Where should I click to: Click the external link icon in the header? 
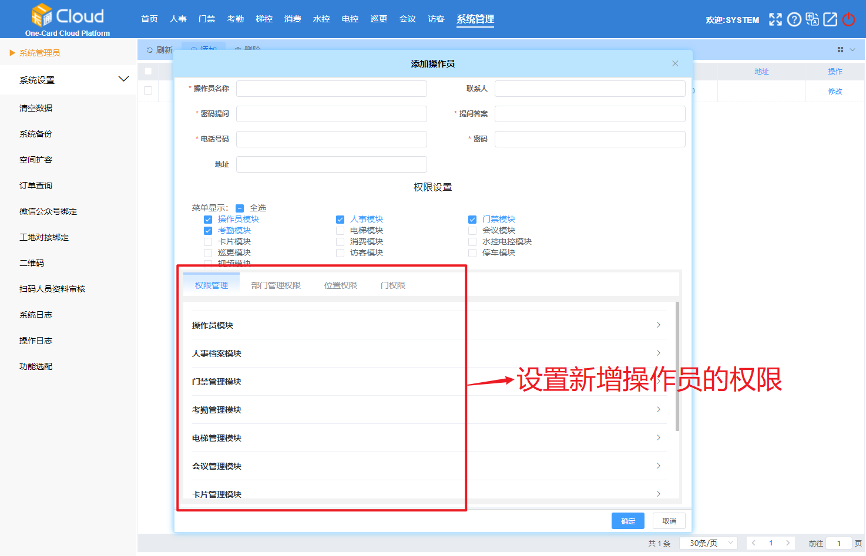point(830,19)
